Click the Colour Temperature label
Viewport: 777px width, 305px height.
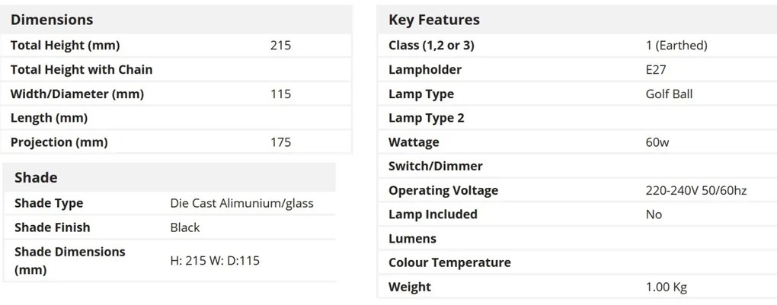click(449, 263)
